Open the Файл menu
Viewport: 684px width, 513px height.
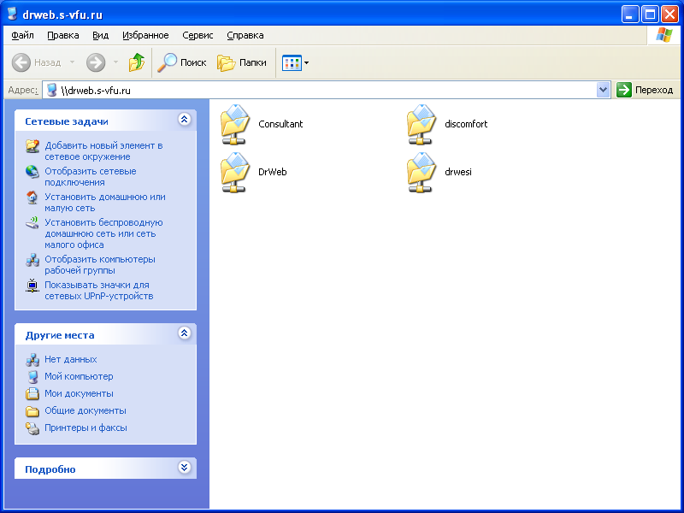[23, 35]
